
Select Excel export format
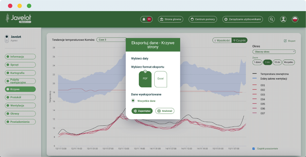(161, 79)
